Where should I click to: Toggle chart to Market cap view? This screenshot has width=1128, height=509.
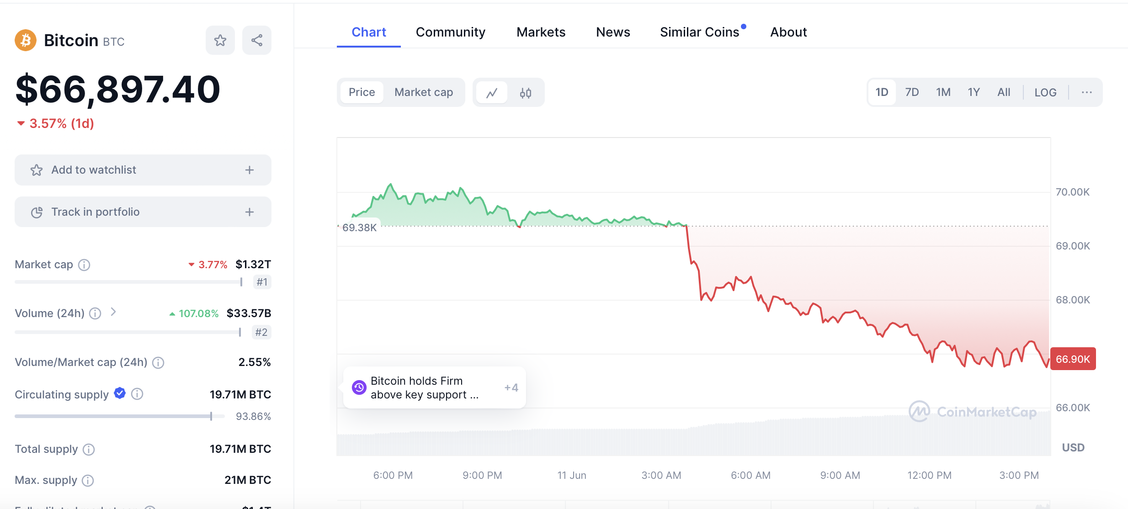click(423, 92)
